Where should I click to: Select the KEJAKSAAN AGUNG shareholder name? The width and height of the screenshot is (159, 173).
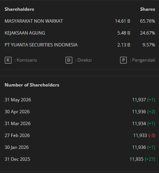tap(25, 33)
